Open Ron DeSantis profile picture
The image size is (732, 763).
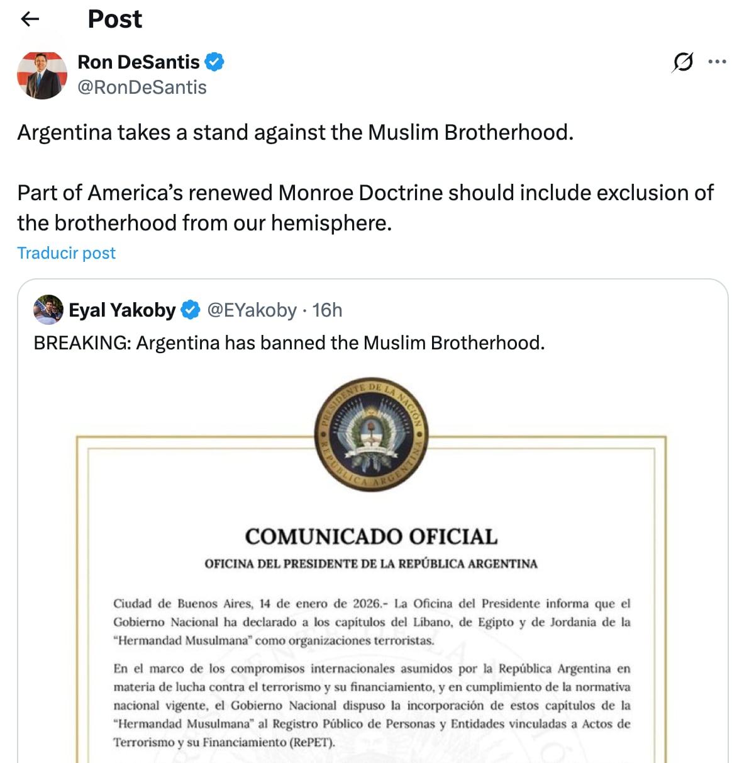point(42,74)
